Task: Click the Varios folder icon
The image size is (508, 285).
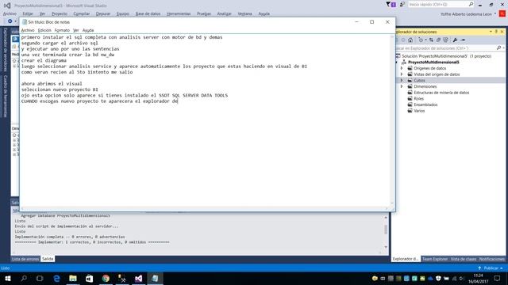Action: (410, 111)
